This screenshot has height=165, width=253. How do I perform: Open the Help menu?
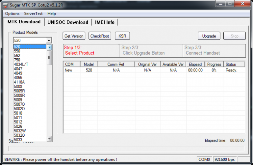pyautogui.click(x=51, y=14)
